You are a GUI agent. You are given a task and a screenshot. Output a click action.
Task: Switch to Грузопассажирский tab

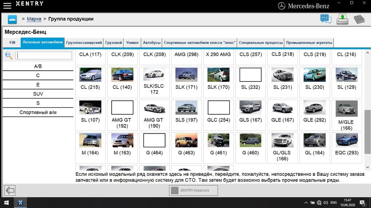(84, 43)
